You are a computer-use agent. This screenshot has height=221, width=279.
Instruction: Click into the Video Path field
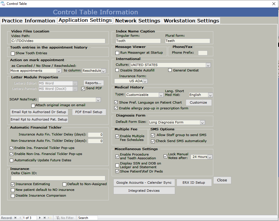point(58,41)
